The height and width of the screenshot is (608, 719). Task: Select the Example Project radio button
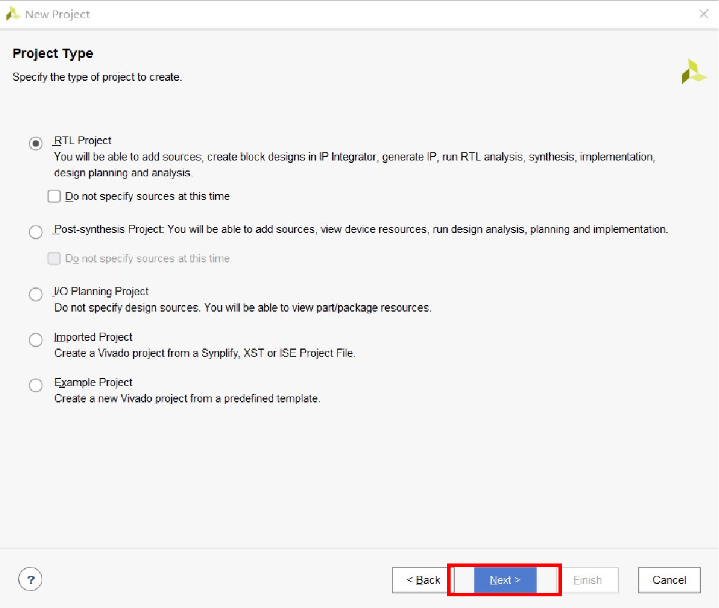click(36, 385)
